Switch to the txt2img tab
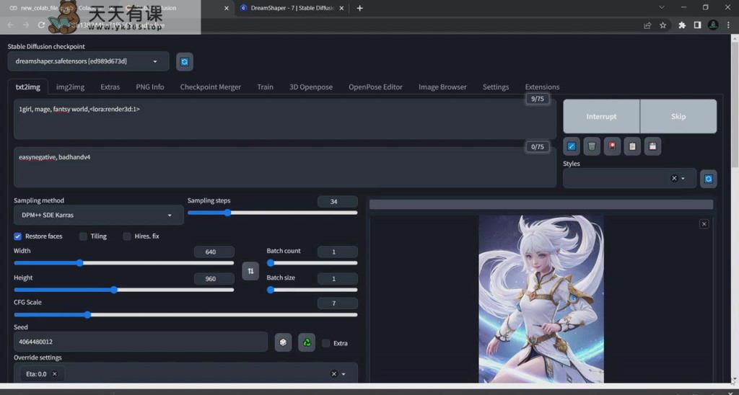 coord(28,87)
